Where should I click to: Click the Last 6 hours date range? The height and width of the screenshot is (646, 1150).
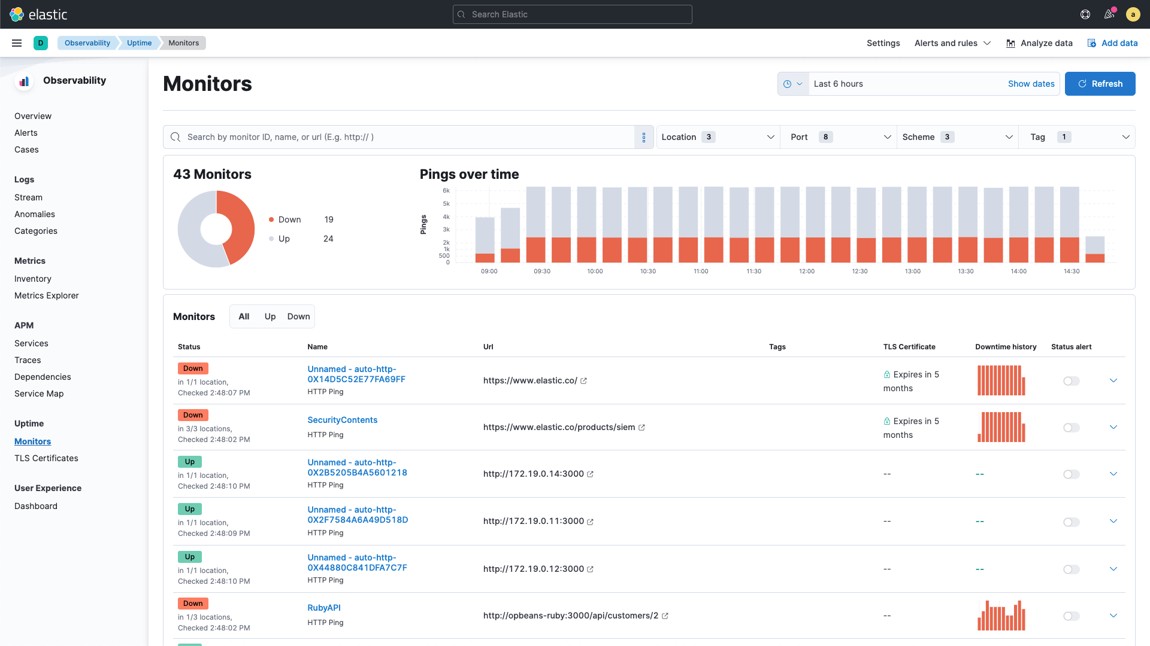838,84
